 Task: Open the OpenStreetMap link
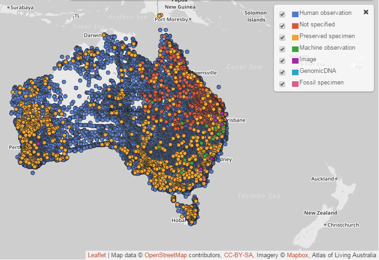pyautogui.click(x=166, y=255)
